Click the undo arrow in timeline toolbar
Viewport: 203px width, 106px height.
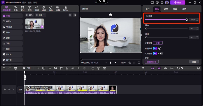tap(4, 68)
